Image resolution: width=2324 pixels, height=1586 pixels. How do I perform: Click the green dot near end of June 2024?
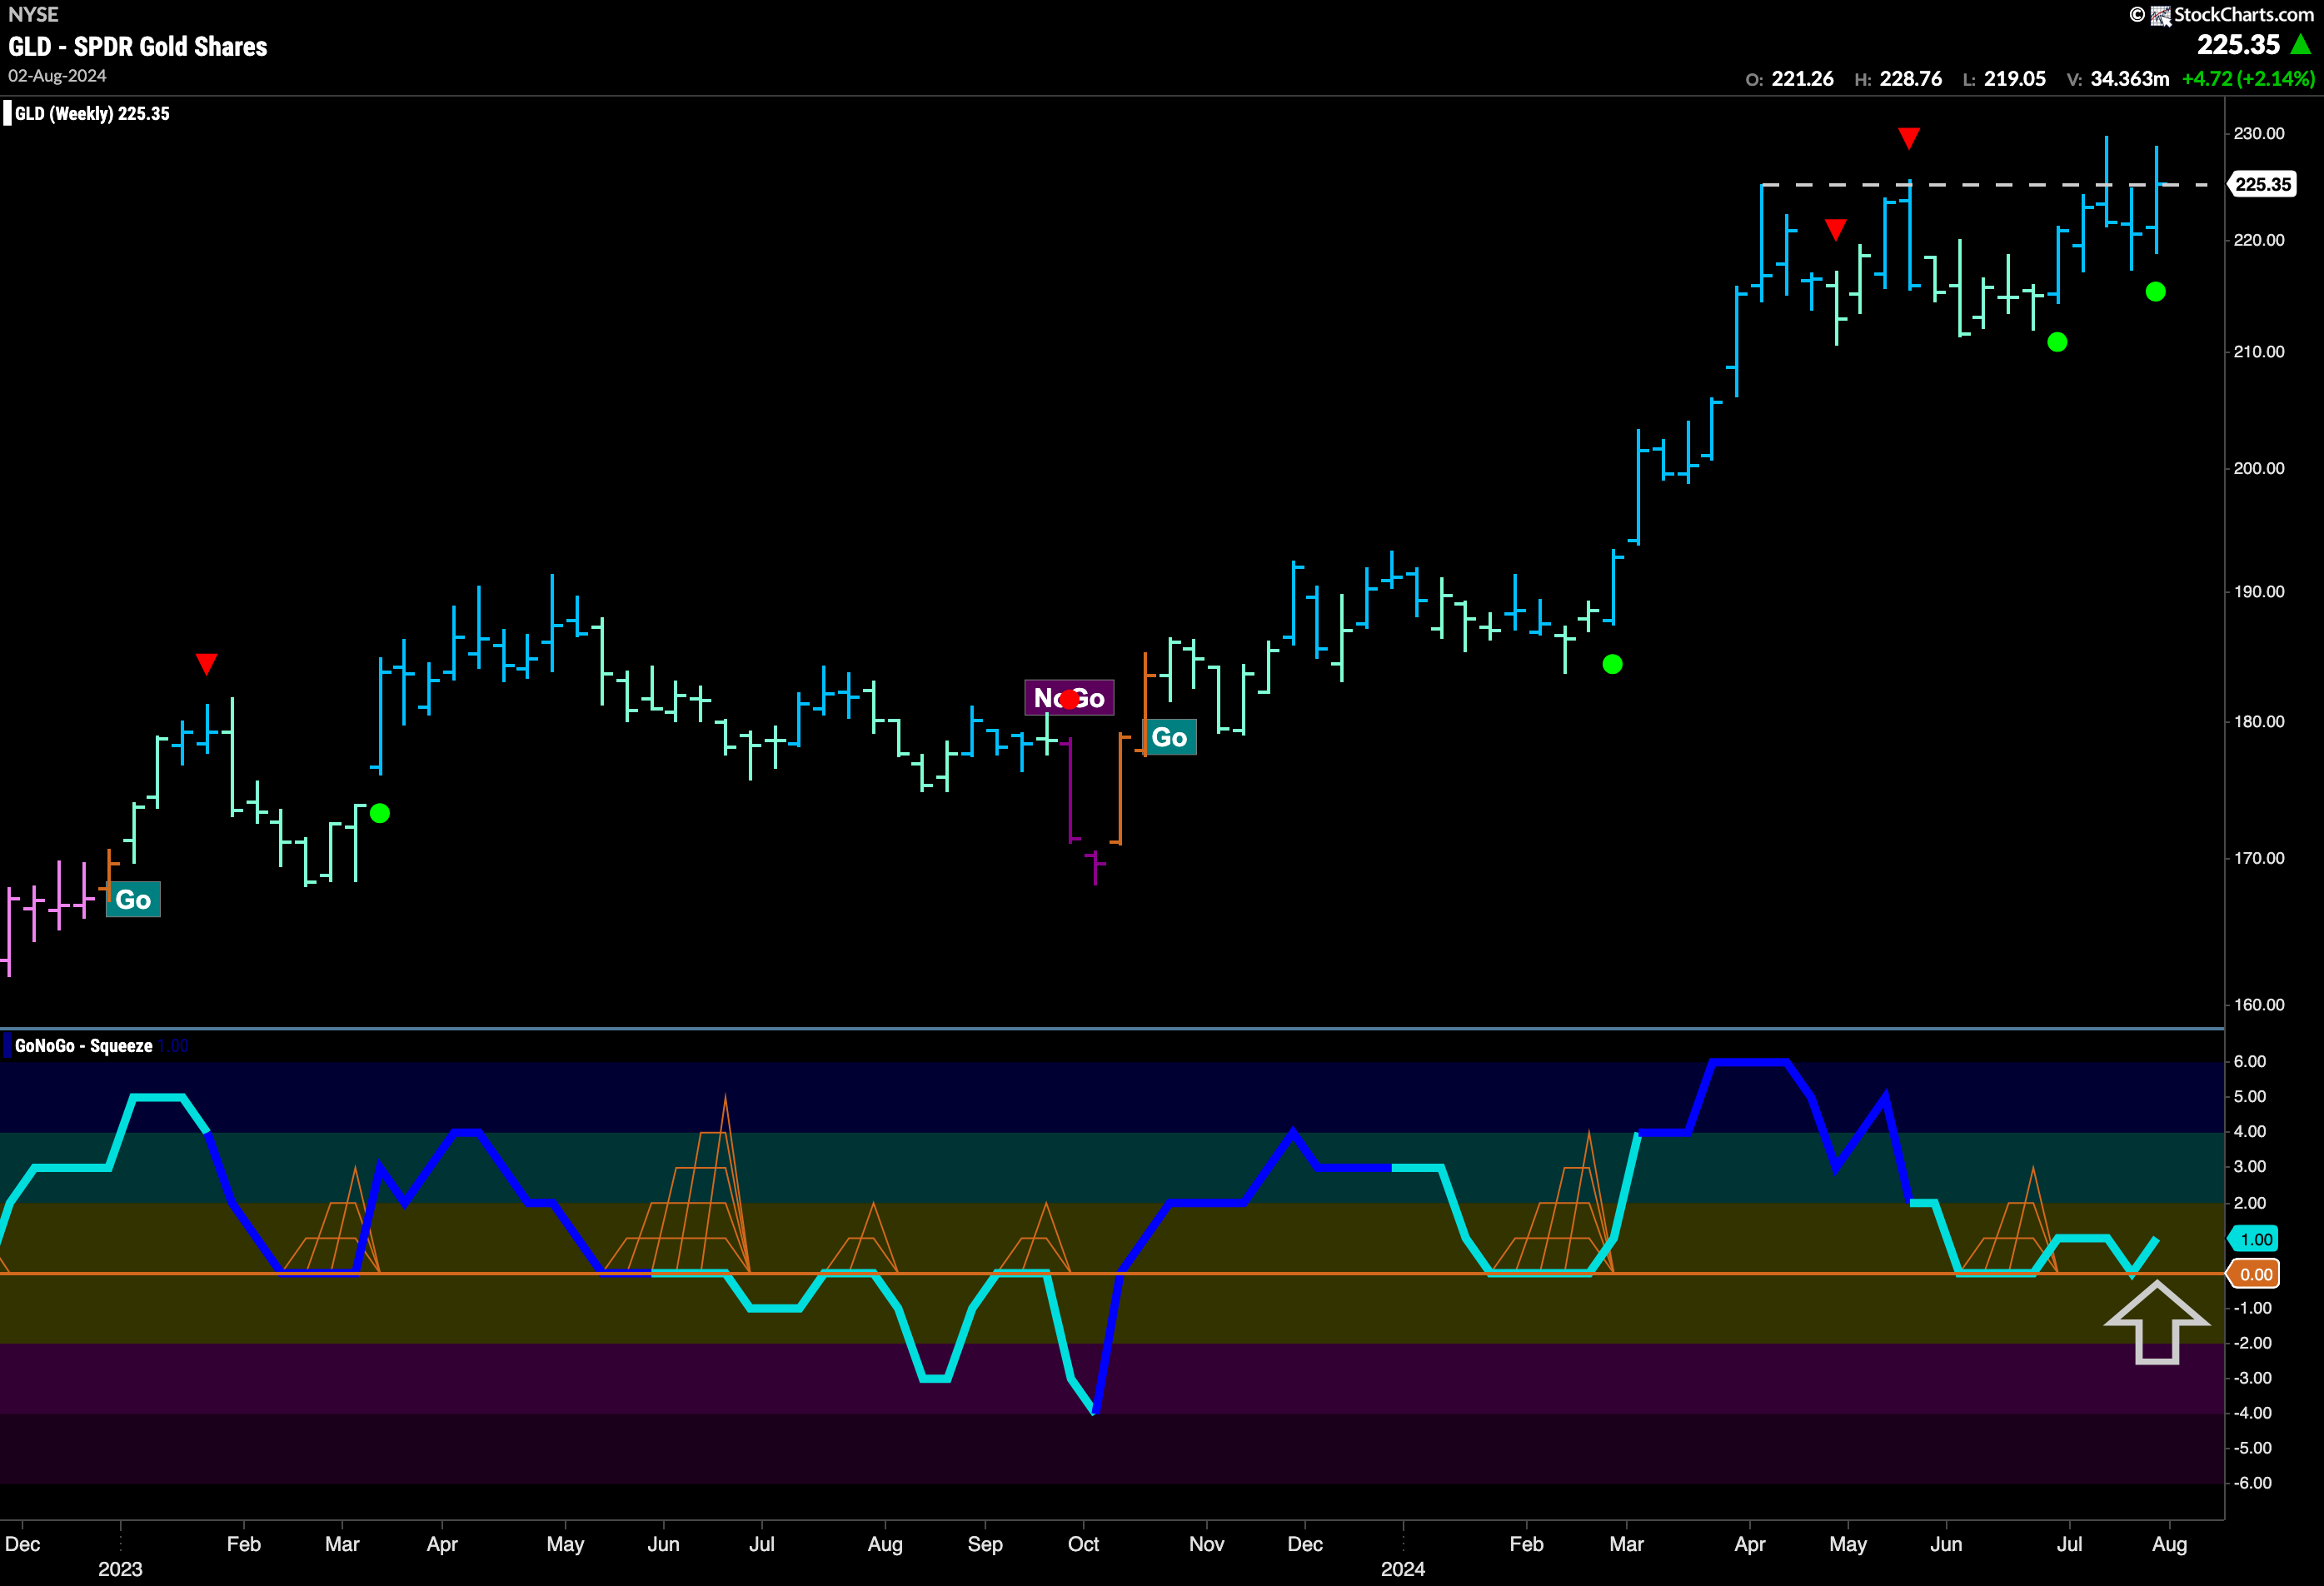[x=2057, y=342]
